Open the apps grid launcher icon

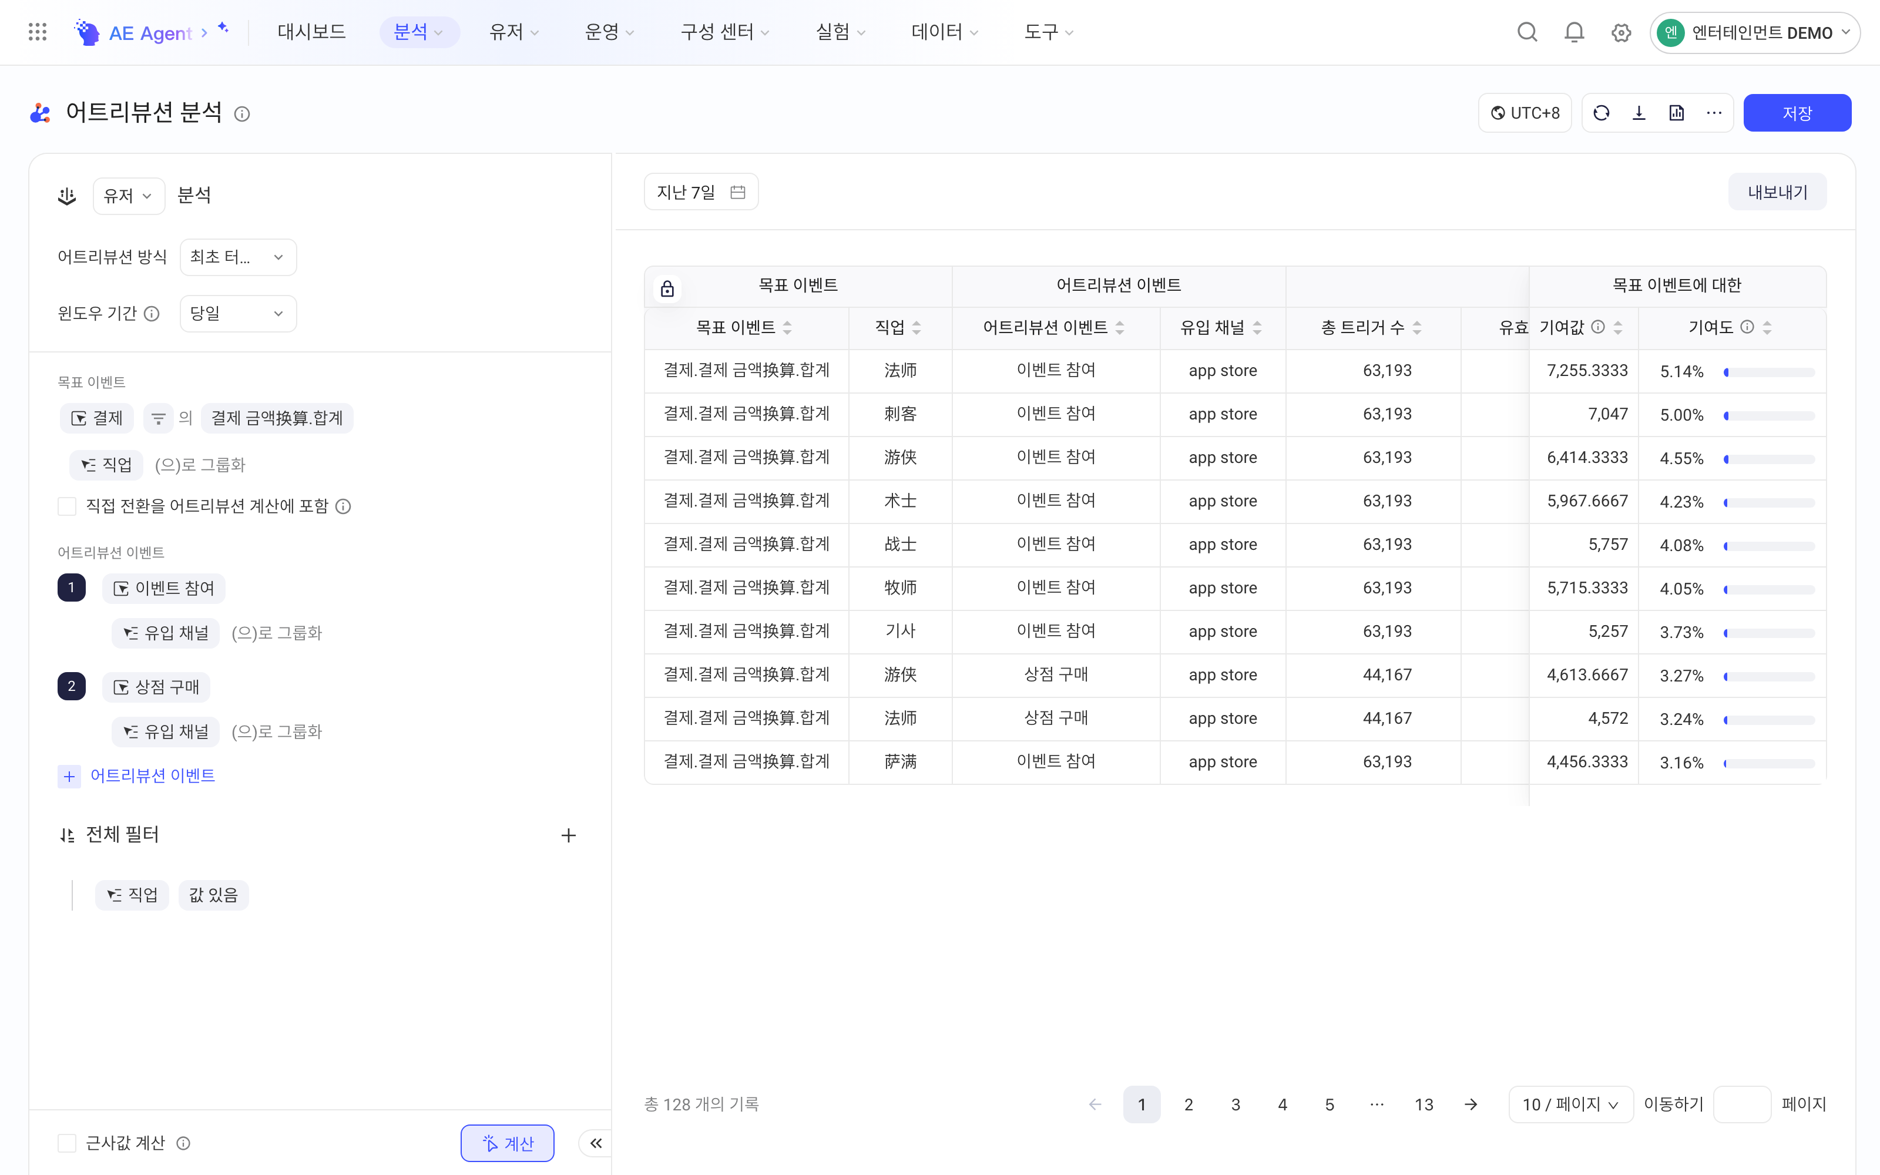[37, 32]
